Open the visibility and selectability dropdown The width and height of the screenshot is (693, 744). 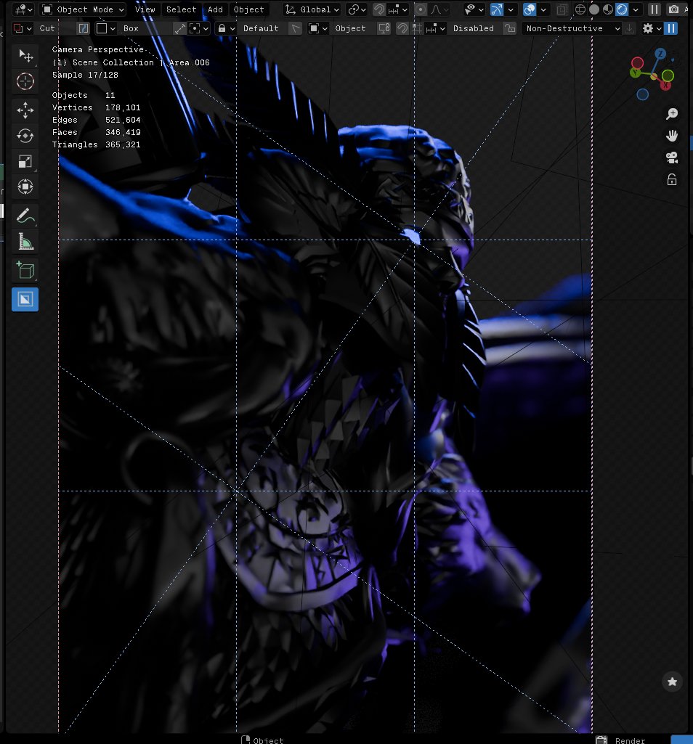click(x=474, y=9)
